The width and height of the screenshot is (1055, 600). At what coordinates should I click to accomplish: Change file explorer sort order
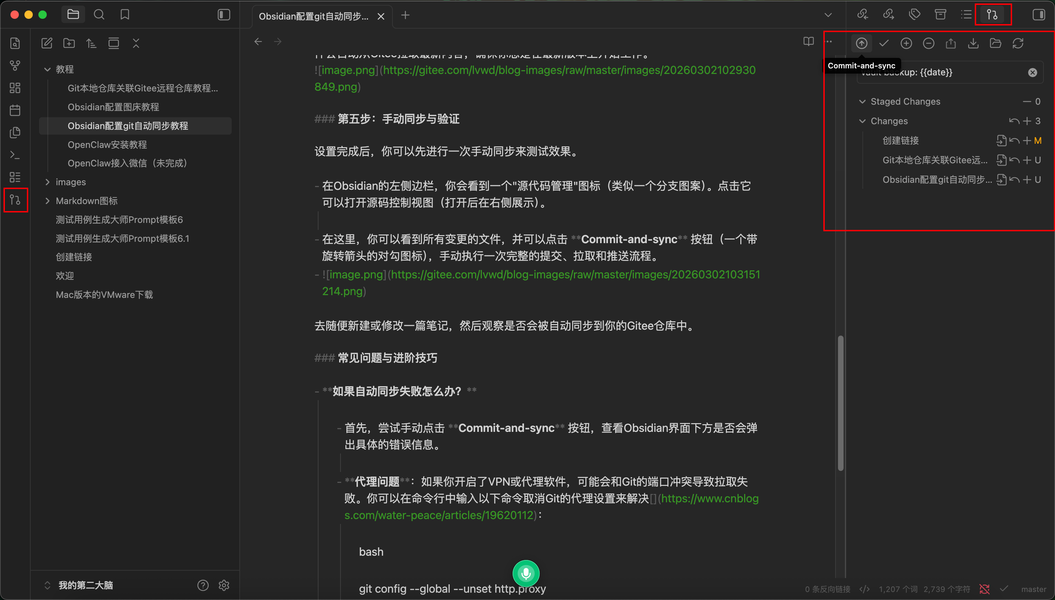(91, 43)
